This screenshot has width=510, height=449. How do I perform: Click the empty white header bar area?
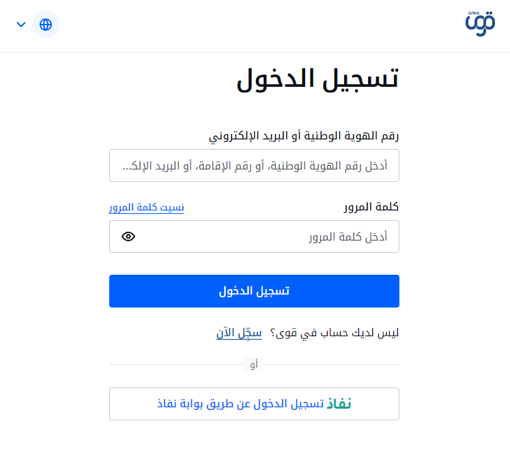click(259, 25)
